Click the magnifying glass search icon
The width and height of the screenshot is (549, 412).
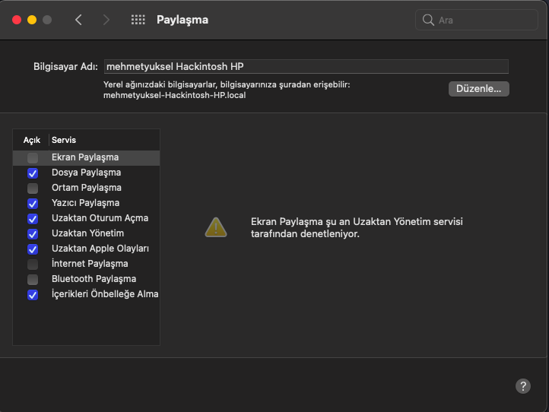429,20
